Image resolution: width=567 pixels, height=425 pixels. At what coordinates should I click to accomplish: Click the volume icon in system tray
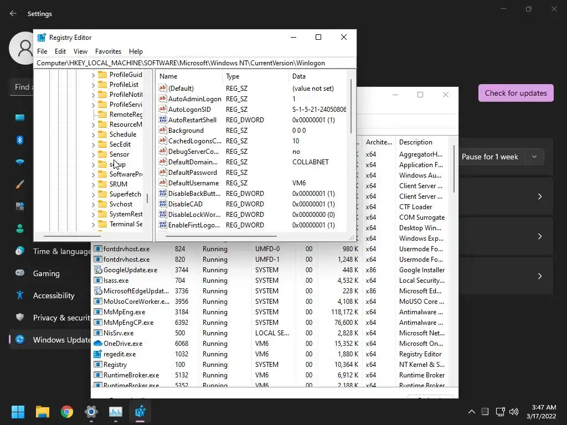513,412
